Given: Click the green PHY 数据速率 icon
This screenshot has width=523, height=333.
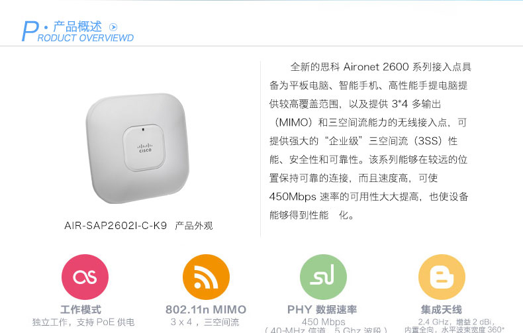Looking at the screenshot, I should pos(323,277).
